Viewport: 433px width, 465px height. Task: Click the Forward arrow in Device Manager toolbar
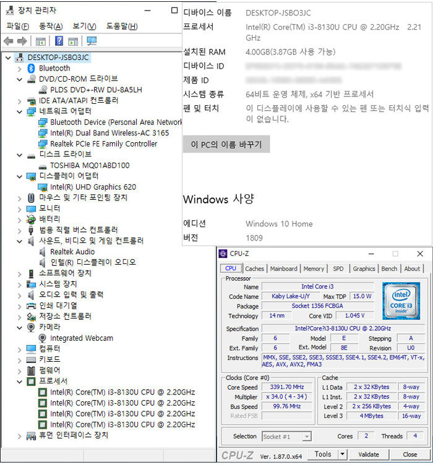tap(22, 41)
